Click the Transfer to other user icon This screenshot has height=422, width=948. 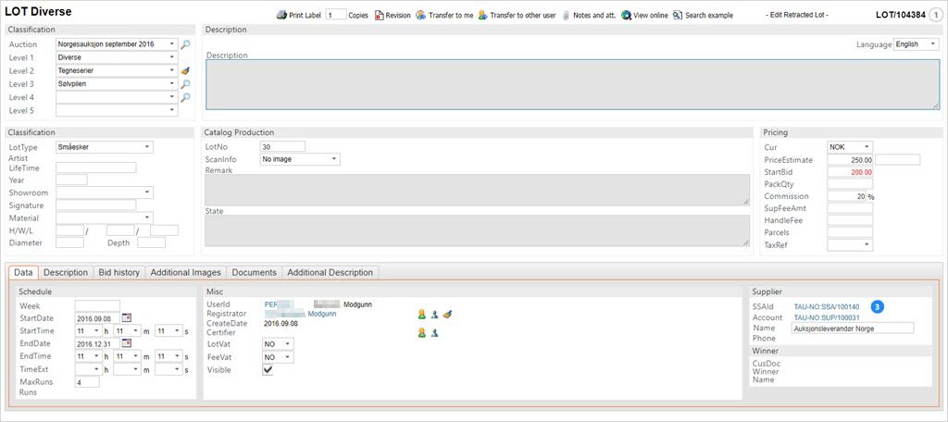click(x=482, y=16)
